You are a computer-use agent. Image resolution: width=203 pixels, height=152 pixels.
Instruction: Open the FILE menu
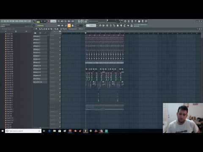click(2, 21)
